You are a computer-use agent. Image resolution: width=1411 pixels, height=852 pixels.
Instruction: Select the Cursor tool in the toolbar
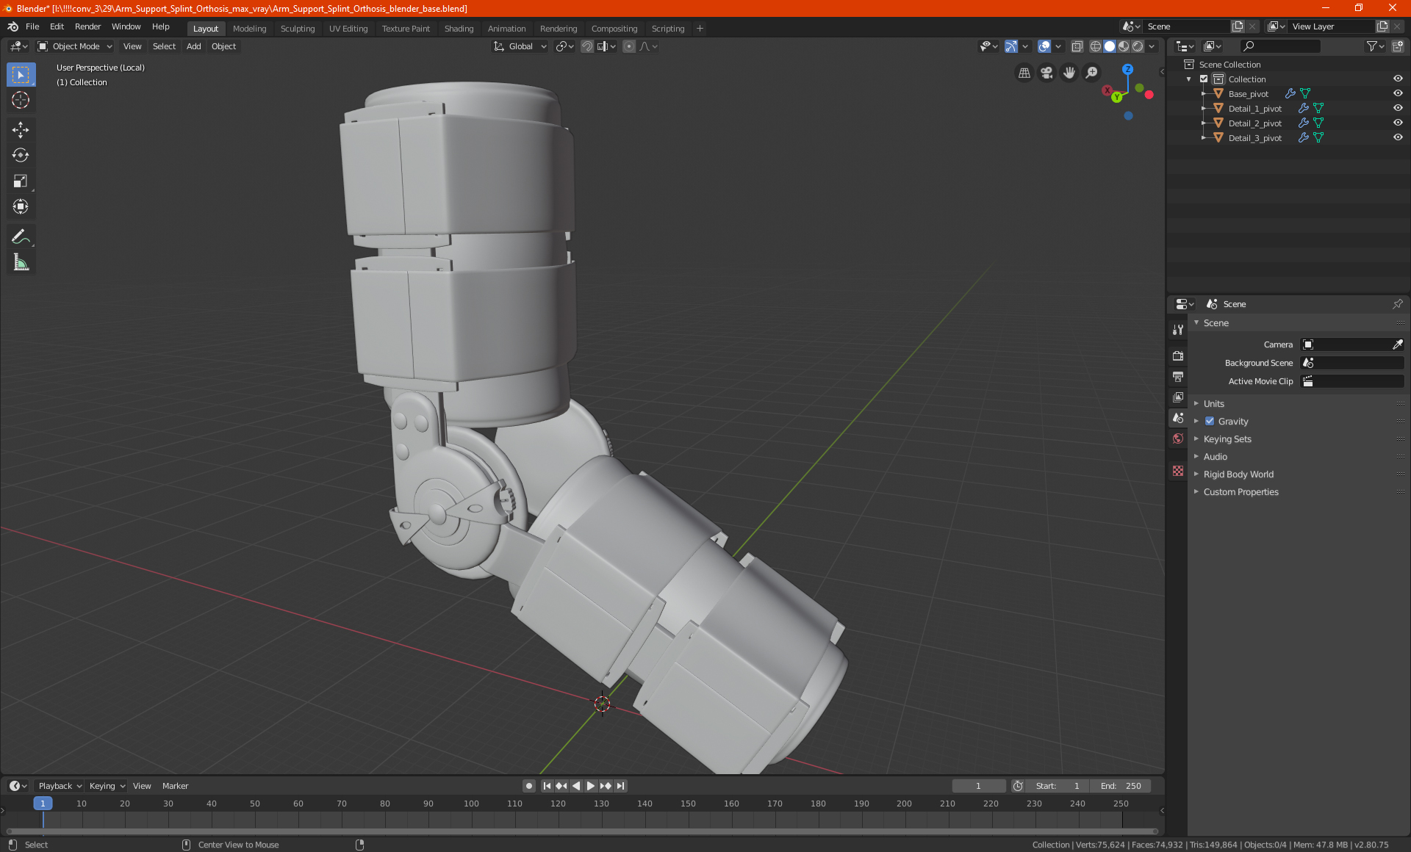(21, 101)
